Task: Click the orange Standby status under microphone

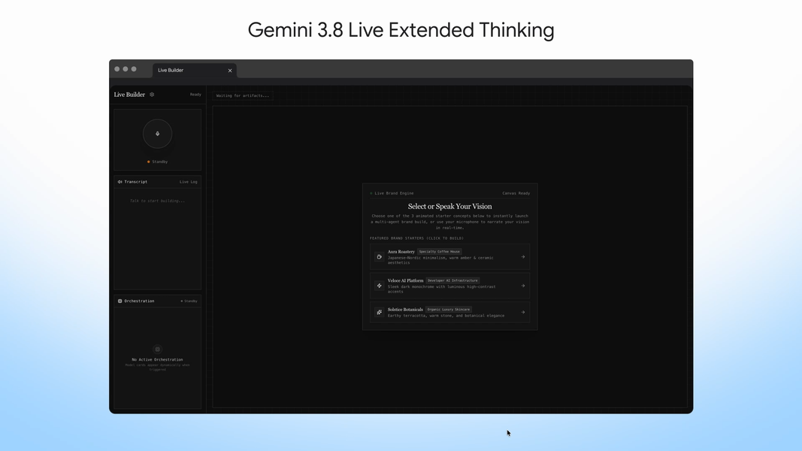Action: pyautogui.click(x=158, y=162)
